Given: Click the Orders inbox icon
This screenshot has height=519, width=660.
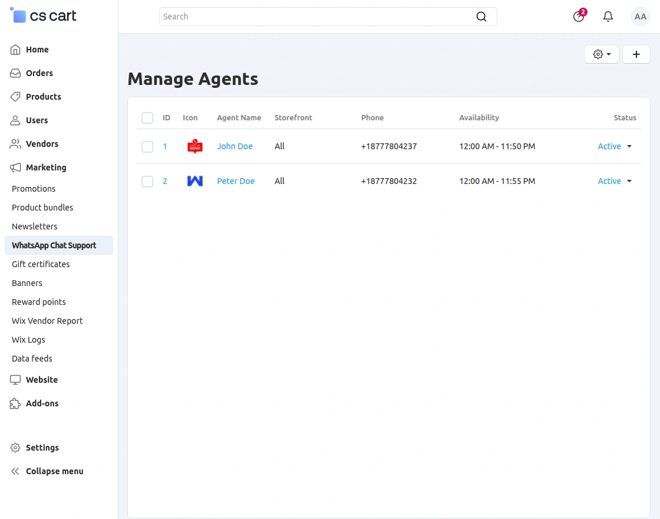Looking at the screenshot, I should point(15,73).
